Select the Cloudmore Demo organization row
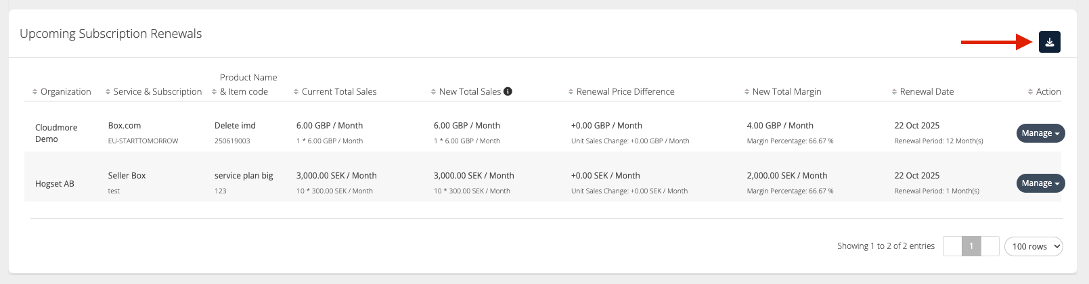Image resolution: width=1089 pixels, height=284 pixels. click(56, 133)
